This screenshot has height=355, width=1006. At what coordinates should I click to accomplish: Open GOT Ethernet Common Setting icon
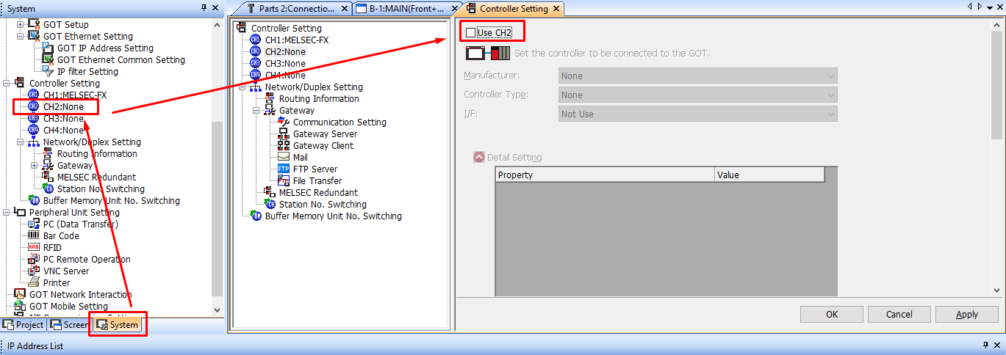tap(48, 60)
